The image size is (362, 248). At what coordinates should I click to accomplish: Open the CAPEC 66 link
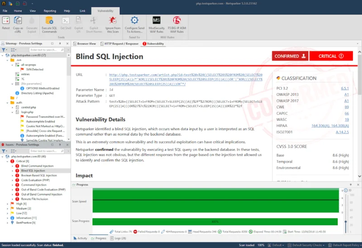click(x=347, y=113)
